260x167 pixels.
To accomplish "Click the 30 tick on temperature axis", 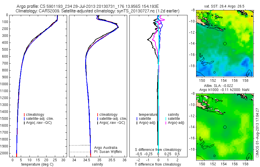I will coord(63,160).
